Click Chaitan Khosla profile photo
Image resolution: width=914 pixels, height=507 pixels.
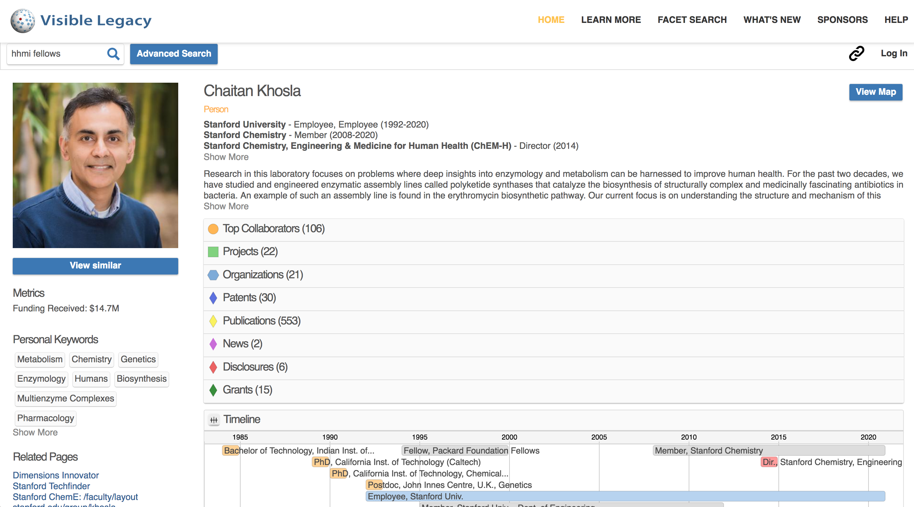click(x=95, y=165)
